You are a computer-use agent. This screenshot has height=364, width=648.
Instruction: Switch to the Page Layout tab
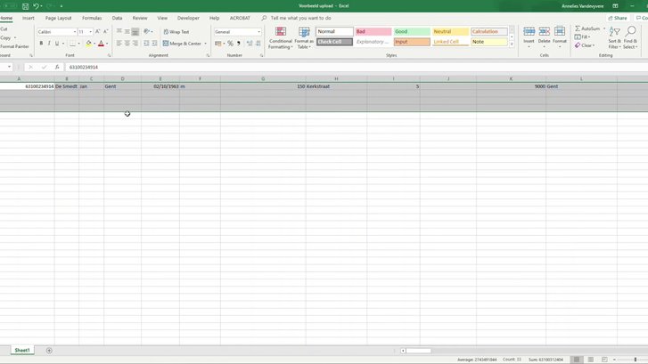click(x=58, y=18)
